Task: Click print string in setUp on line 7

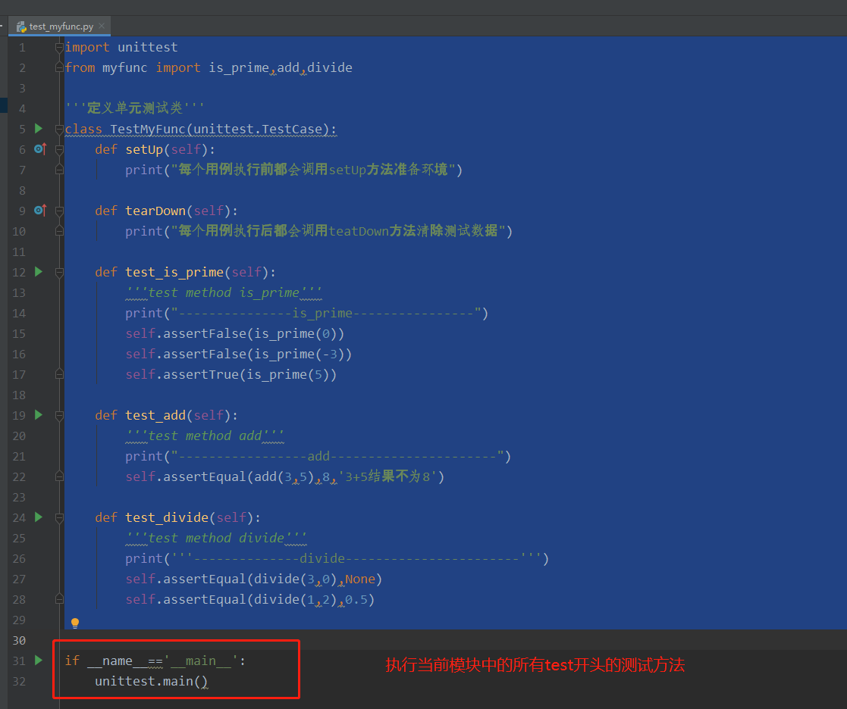Action: pos(312,170)
